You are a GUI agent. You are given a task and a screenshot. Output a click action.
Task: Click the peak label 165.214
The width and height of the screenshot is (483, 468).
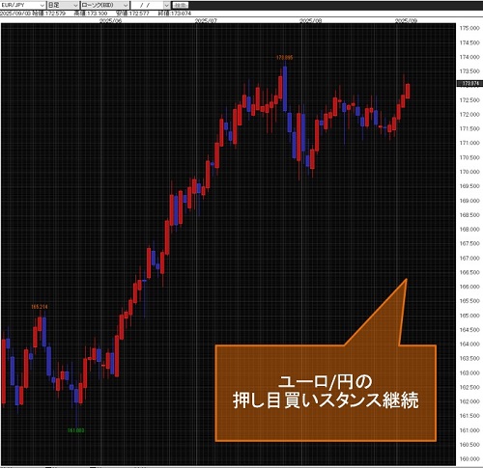coord(40,307)
